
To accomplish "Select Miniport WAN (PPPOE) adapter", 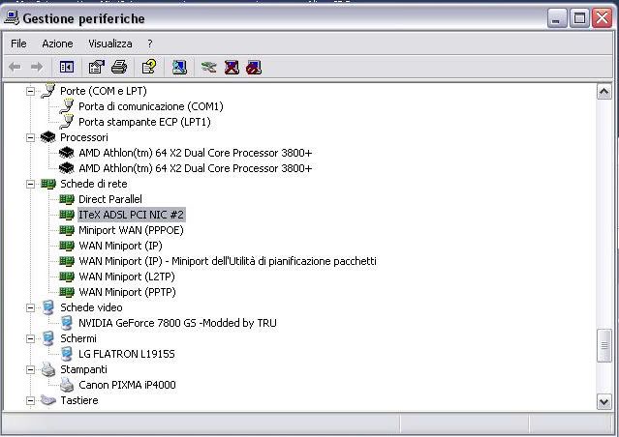I will (131, 230).
